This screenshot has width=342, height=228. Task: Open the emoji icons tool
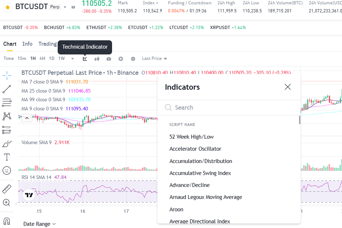click(x=7, y=170)
